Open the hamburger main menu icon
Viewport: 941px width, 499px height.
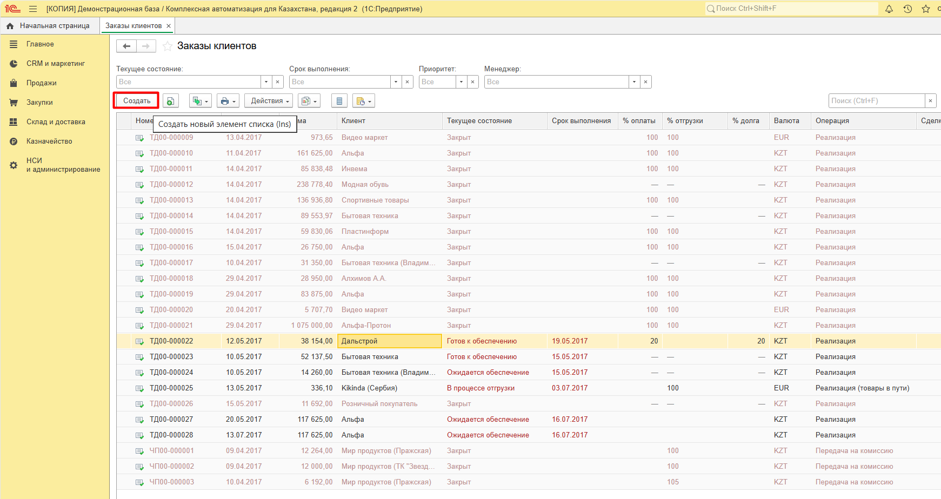(33, 9)
